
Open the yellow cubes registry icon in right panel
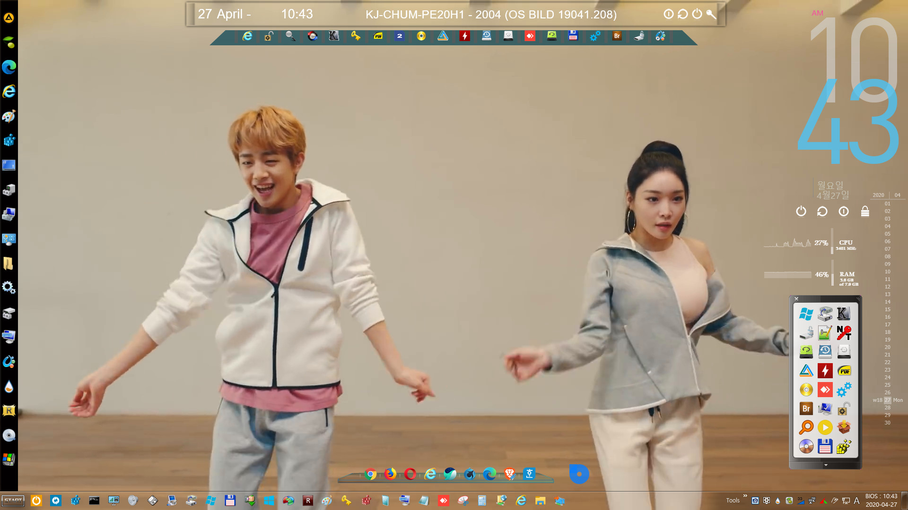[x=844, y=446]
